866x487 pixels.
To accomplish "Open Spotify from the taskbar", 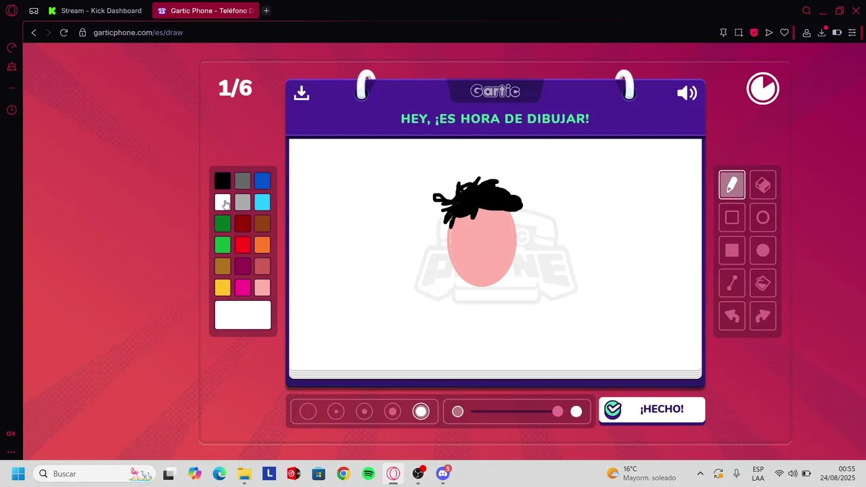I will (368, 473).
